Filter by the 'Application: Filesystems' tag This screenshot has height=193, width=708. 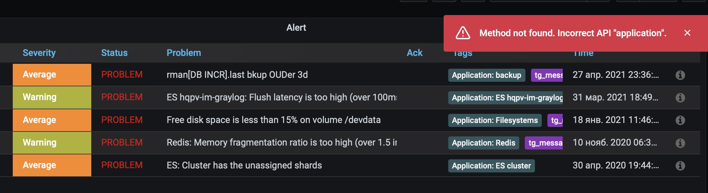tap(495, 120)
